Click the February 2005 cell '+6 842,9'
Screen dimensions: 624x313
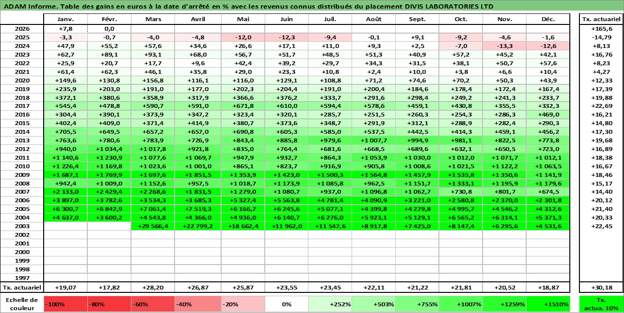(109, 209)
